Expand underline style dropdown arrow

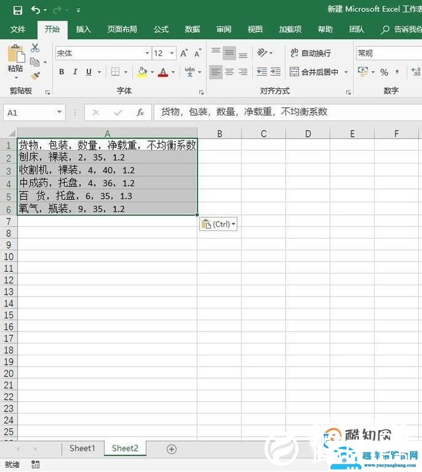pos(99,72)
